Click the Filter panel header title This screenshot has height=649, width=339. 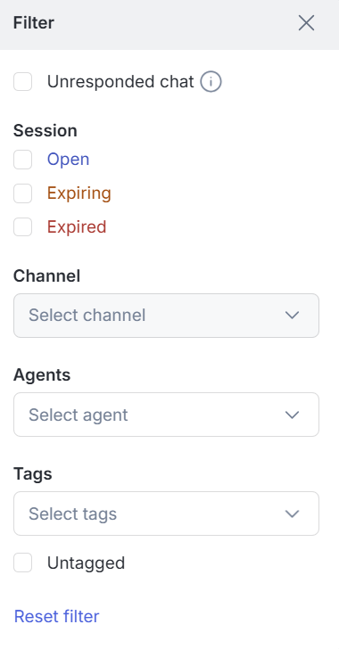[34, 23]
